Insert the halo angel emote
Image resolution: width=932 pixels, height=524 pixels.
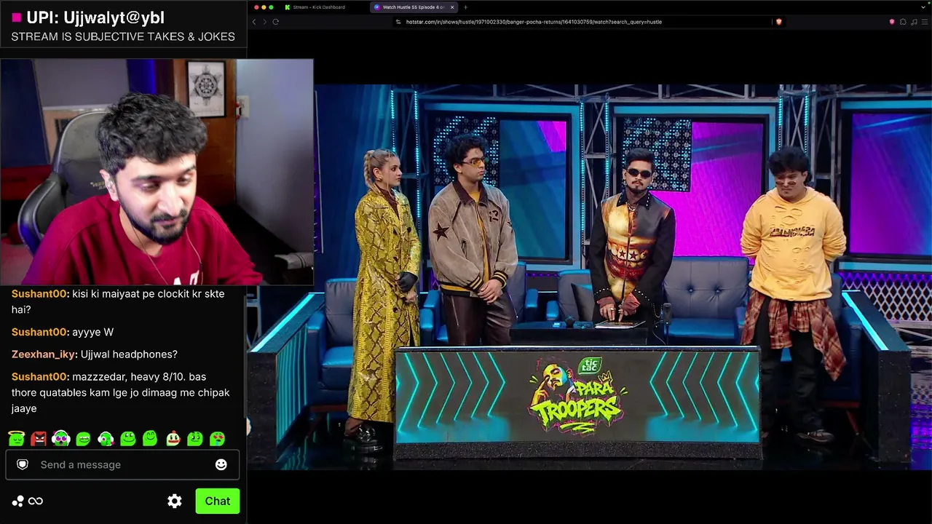pyautogui.click(x=17, y=439)
